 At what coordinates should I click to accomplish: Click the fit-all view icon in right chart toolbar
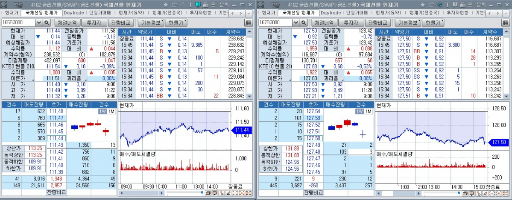coord(506,193)
